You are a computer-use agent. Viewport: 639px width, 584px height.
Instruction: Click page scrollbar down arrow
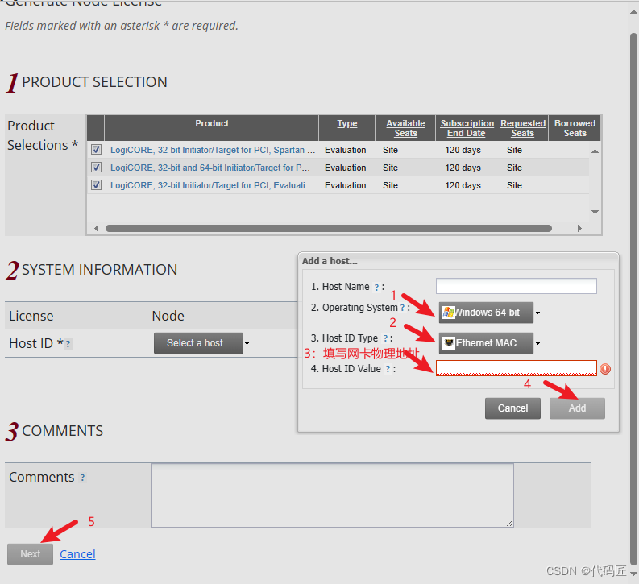pyautogui.click(x=633, y=574)
